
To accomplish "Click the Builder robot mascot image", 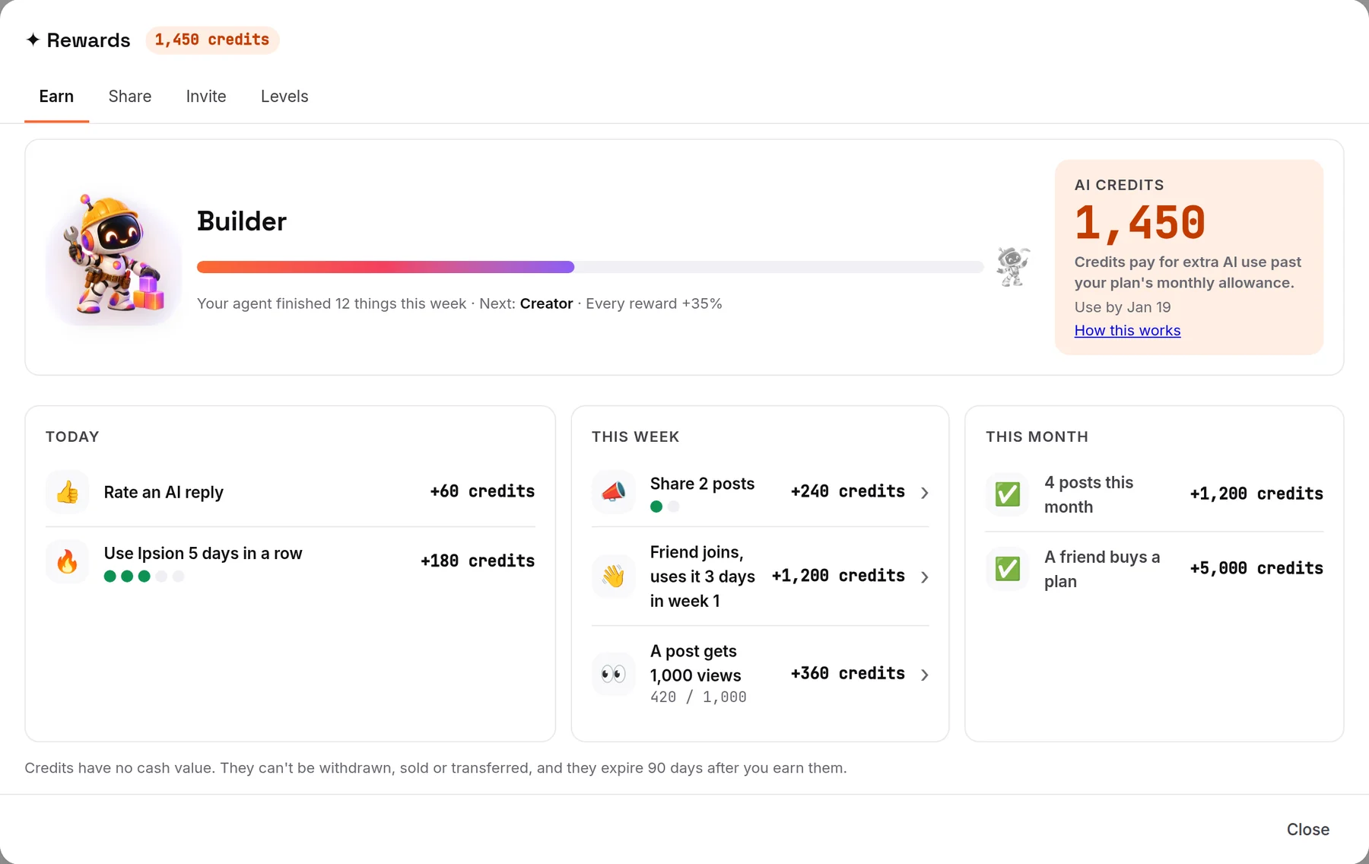I will click(x=114, y=257).
